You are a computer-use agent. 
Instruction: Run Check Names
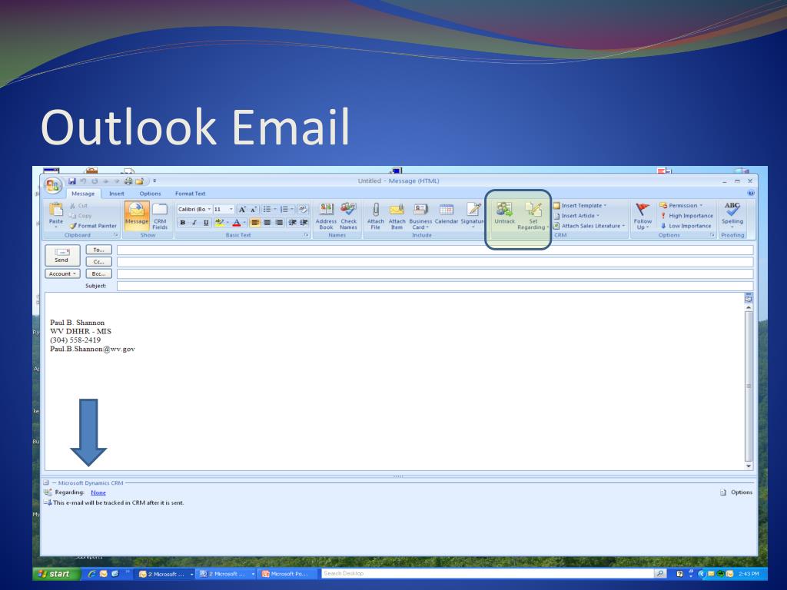pyautogui.click(x=348, y=216)
